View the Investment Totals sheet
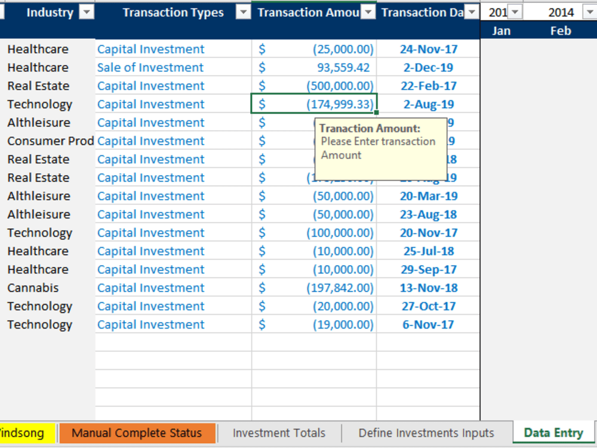This screenshot has height=448, width=597. point(279,432)
